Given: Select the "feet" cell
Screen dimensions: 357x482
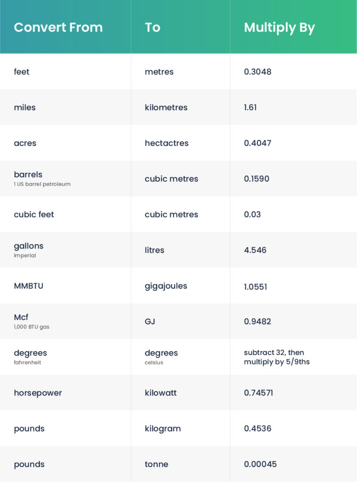Looking at the screenshot, I should click(x=22, y=72).
